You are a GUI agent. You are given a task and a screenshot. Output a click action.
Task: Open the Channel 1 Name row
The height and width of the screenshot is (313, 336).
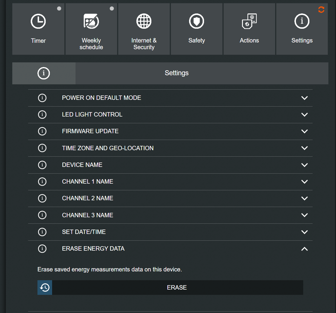click(x=88, y=182)
